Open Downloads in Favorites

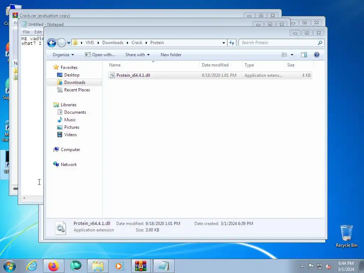coord(75,82)
